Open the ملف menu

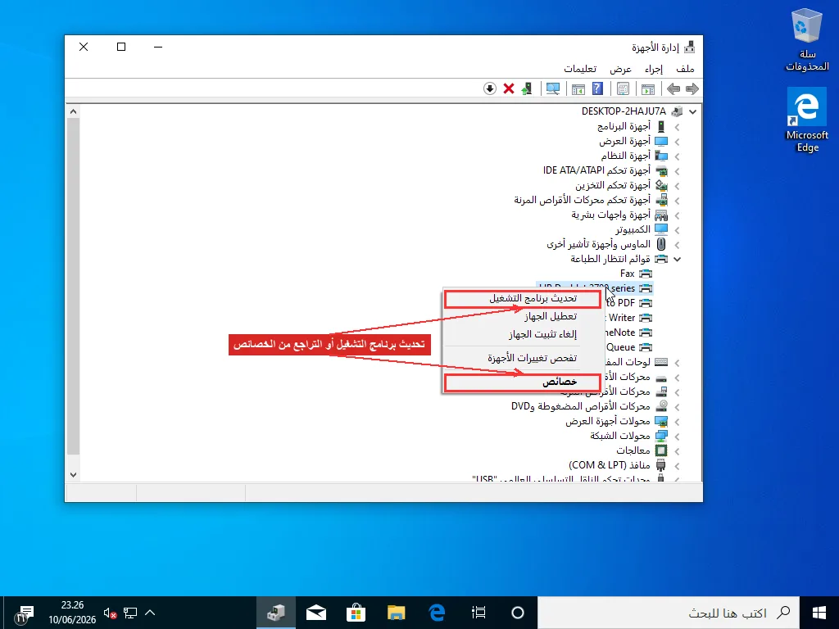point(685,69)
